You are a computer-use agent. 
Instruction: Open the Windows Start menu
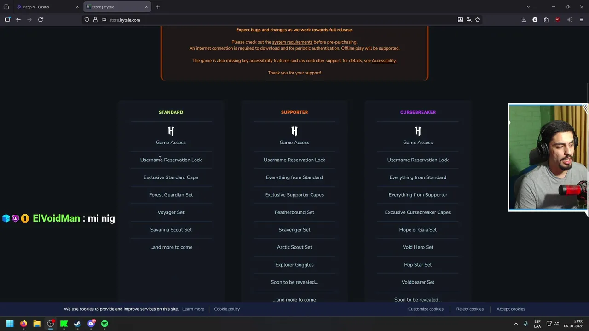coord(10,324)
